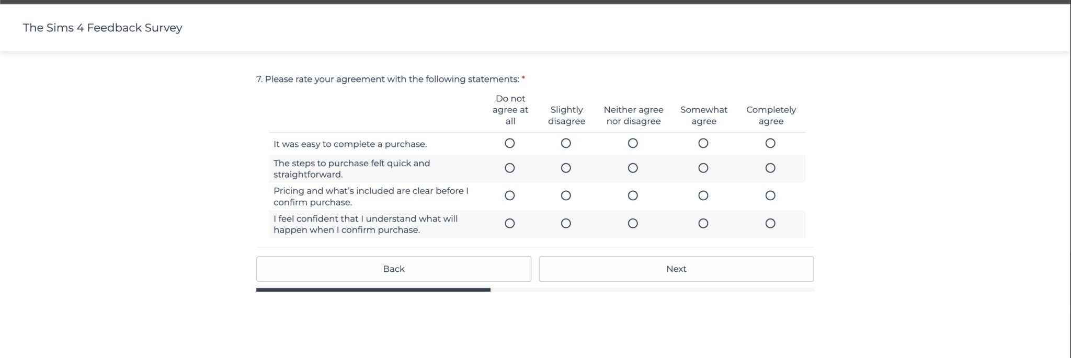Pick 'Neither agree nor disagree' for easy purchase row

633,143
